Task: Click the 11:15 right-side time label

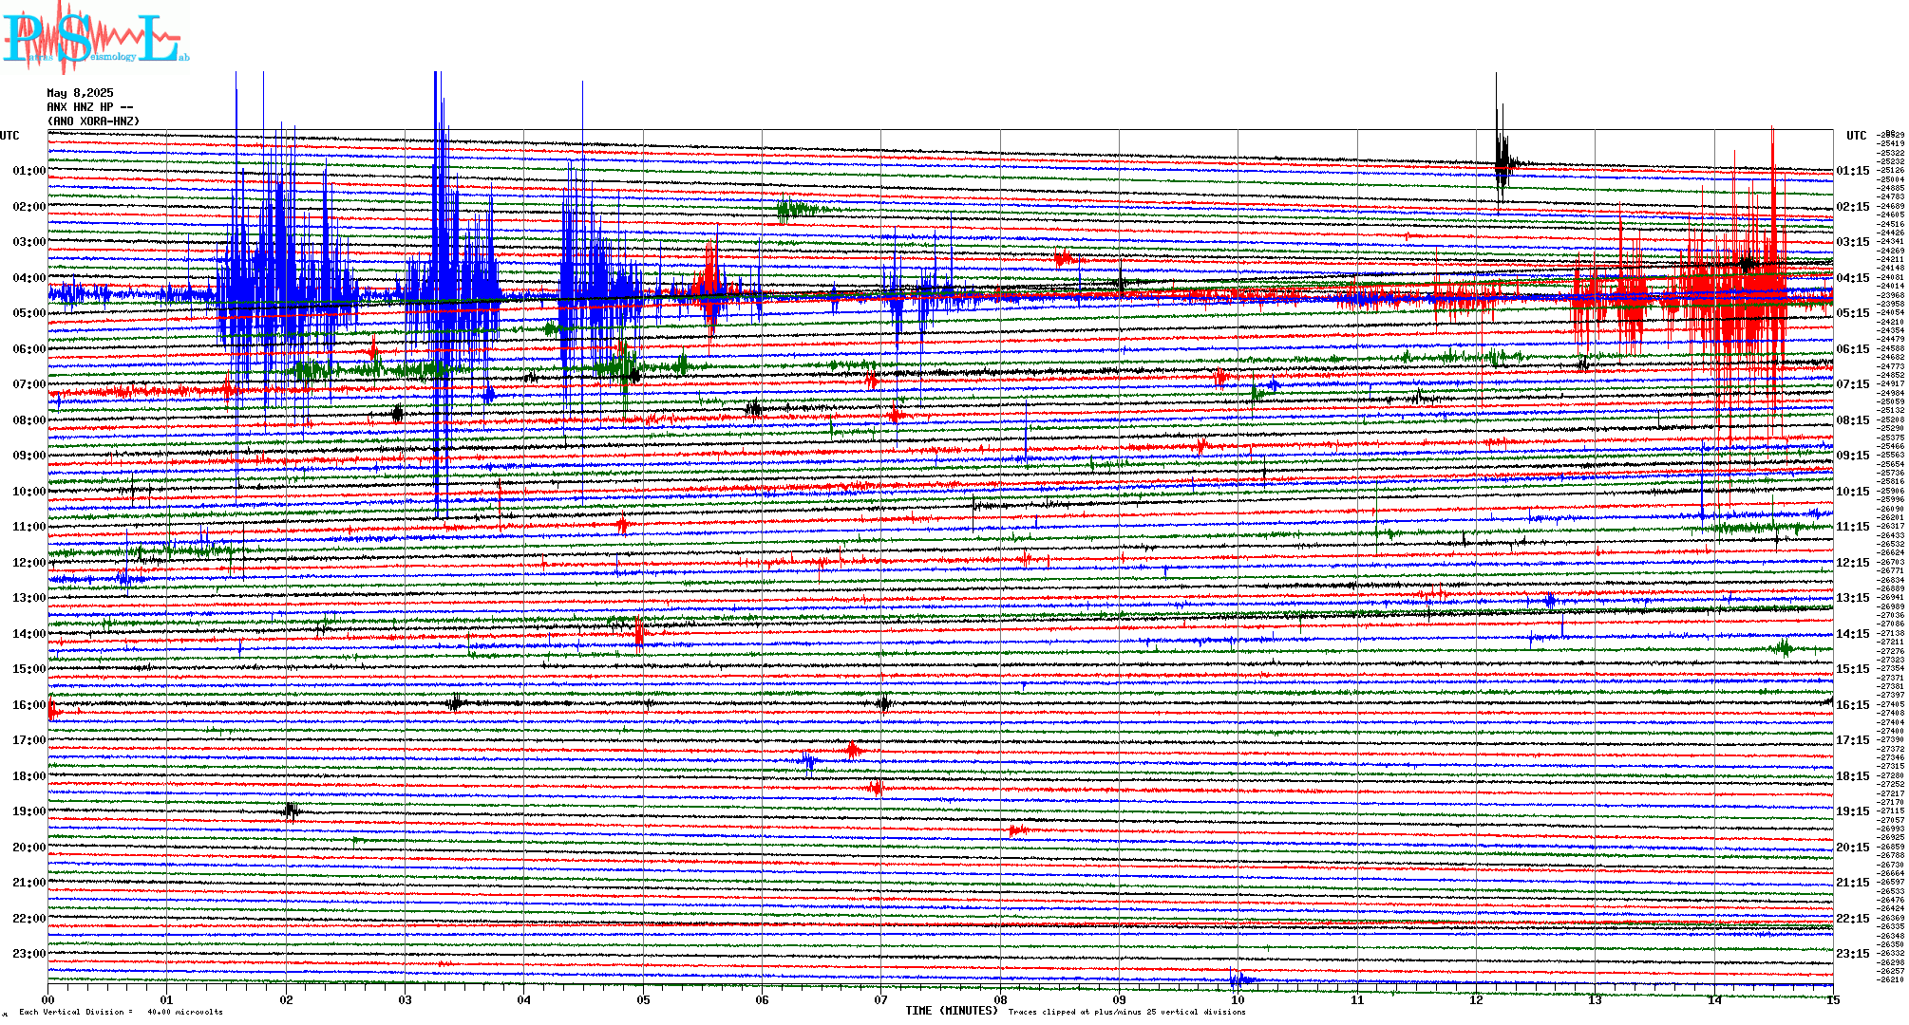Action: (x=1852, y=527)
